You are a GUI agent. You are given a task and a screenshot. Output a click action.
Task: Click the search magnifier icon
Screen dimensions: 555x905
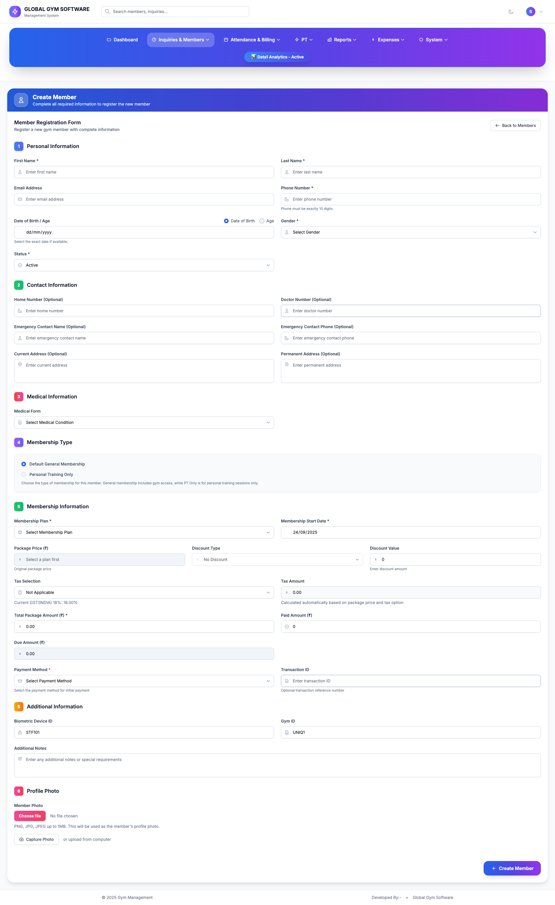pos(108,11)
